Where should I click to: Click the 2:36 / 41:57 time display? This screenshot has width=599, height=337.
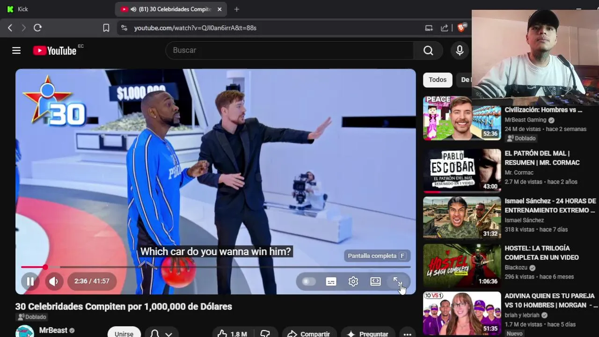92,281
